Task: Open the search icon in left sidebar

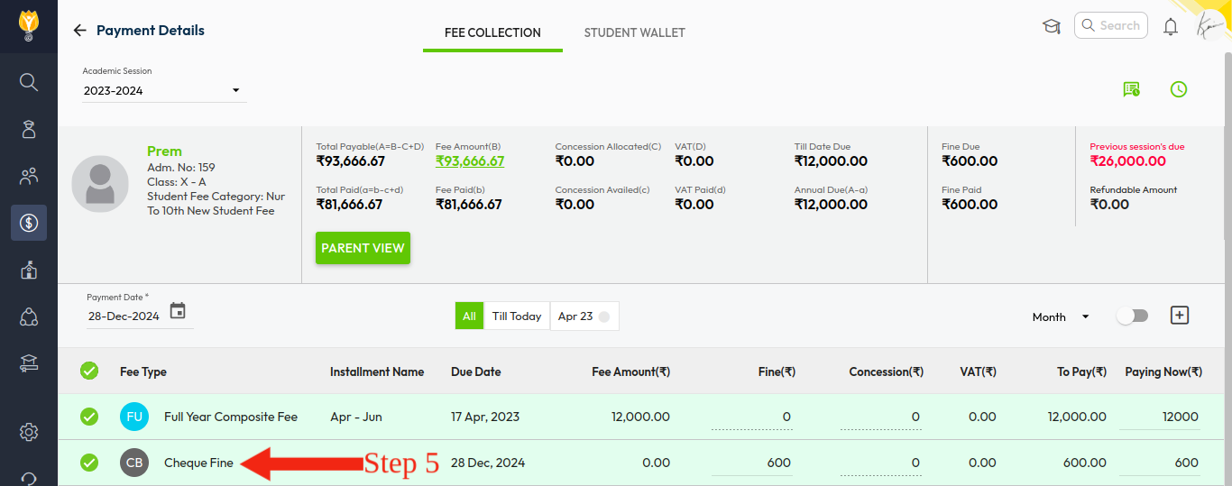Action: tap(29, 83)
